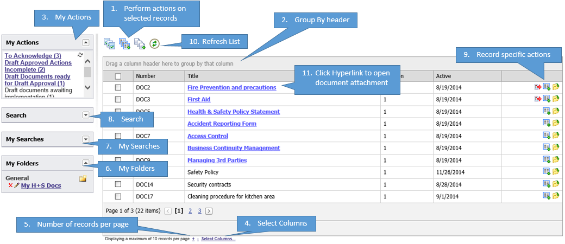Click pencil icon to edit My H+S Docs

point(17,186)
